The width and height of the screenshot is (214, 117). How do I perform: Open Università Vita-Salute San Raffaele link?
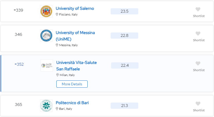tap(77, 66)
